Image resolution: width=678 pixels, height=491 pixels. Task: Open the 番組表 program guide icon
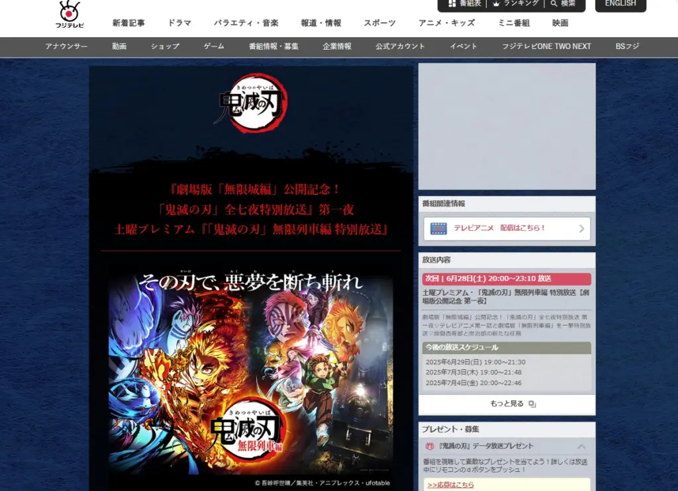(452, 4)
